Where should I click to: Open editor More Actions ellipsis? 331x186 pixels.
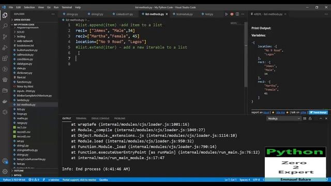(x=243, y=14)
